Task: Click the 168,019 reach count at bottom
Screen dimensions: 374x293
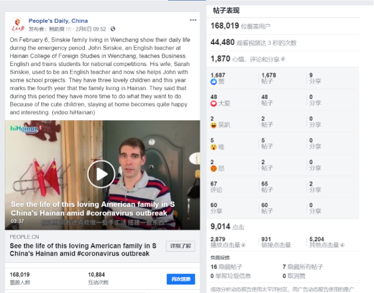Action: point(20,274)
